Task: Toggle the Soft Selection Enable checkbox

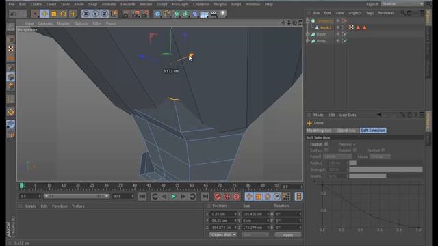Action: coord(326,144)
